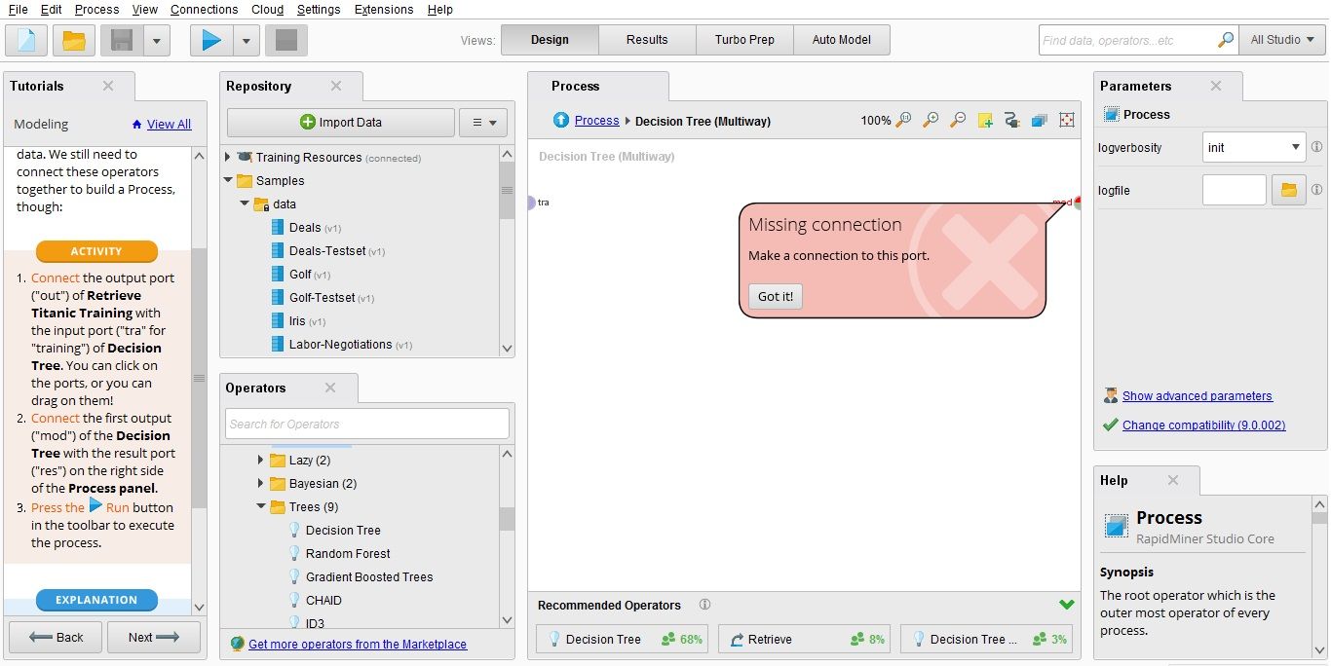Click the search magnifier icon in global search
Image resolution: width=1331 pixels, height=666 pixels.
click(x=1226, y=40)
